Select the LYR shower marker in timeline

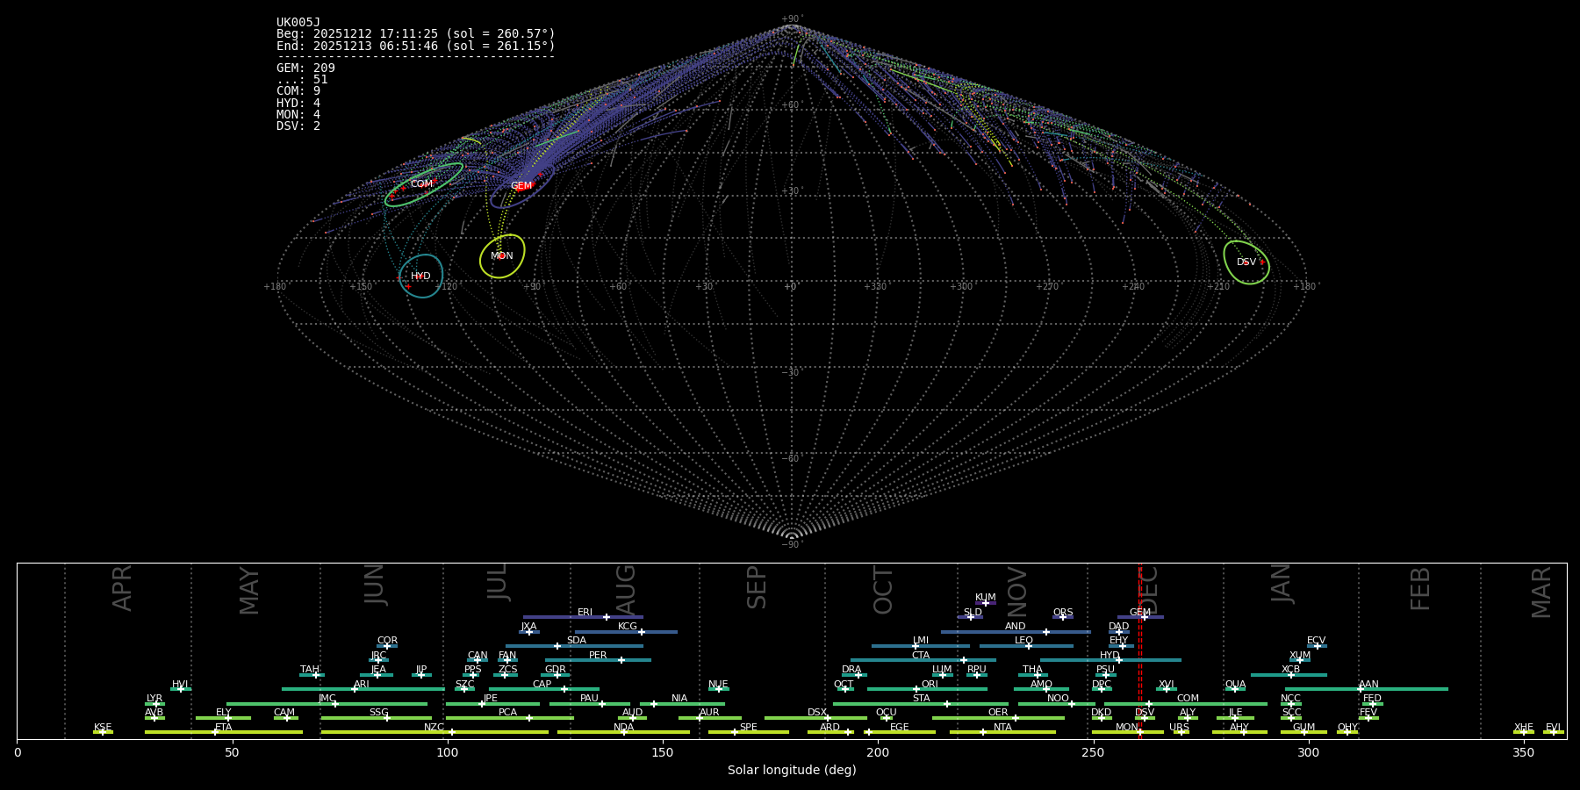pyautogui.click(x=156, y=704)
